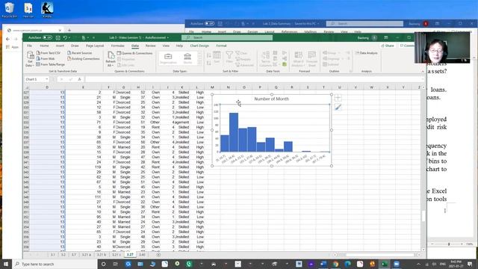
Task: Open the Format ribbon tab
Action: tap(221, 46)
